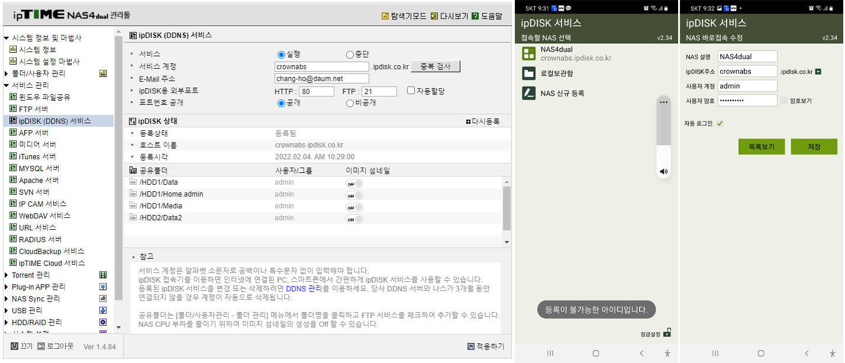Open the 도움말 help icon
The height and width of the screenshot is (363, 845).
pyautogui.click(x=475, y=16)
